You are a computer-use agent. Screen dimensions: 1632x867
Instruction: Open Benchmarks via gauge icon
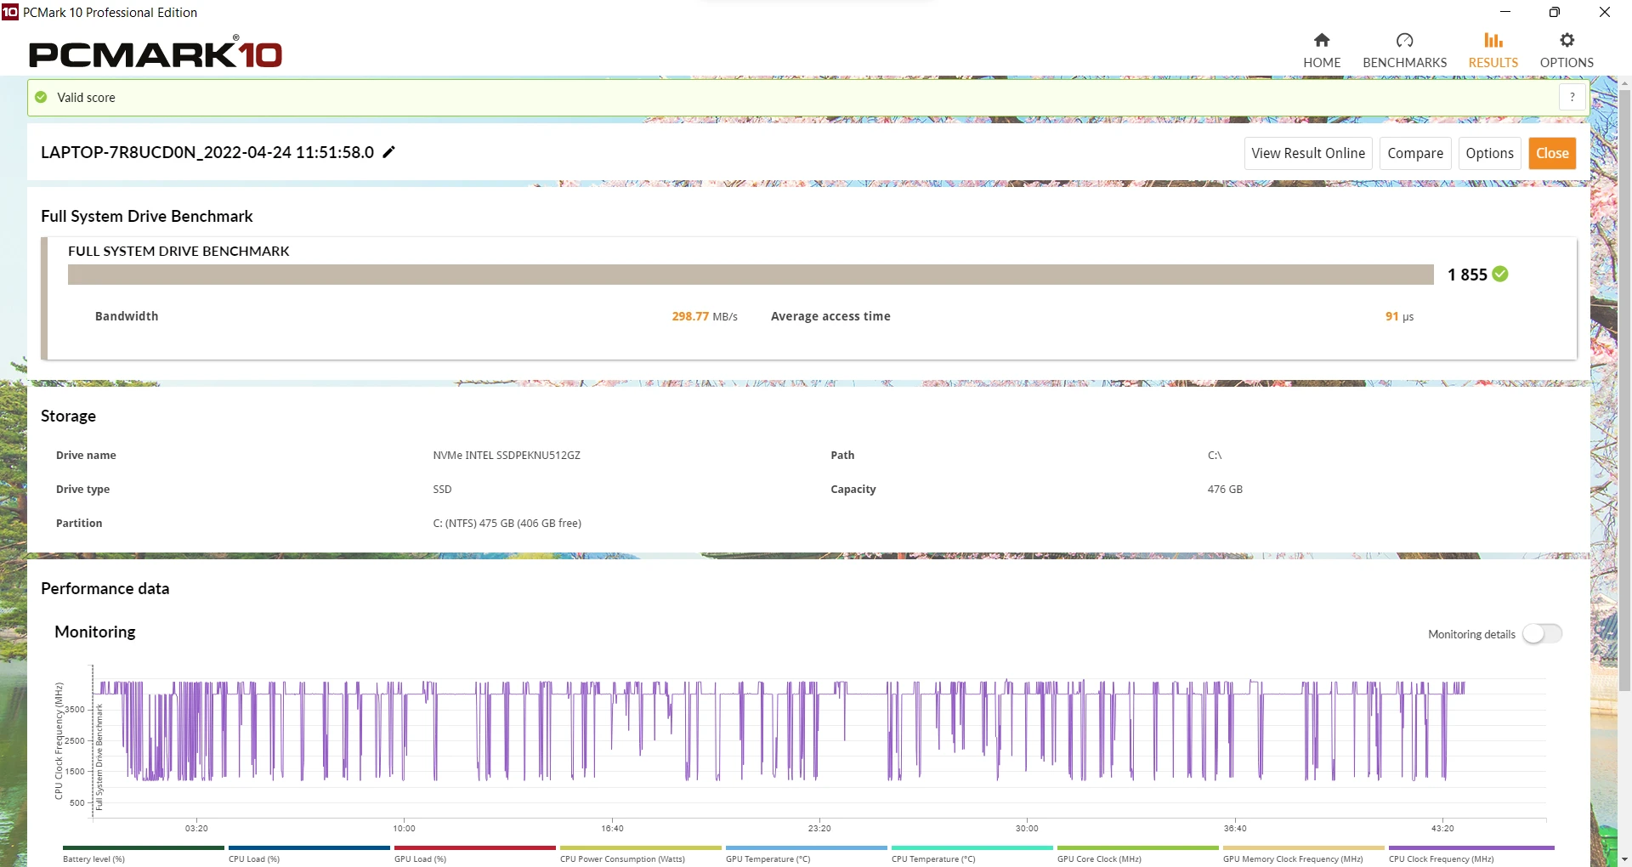click(x=1404, y=40)
